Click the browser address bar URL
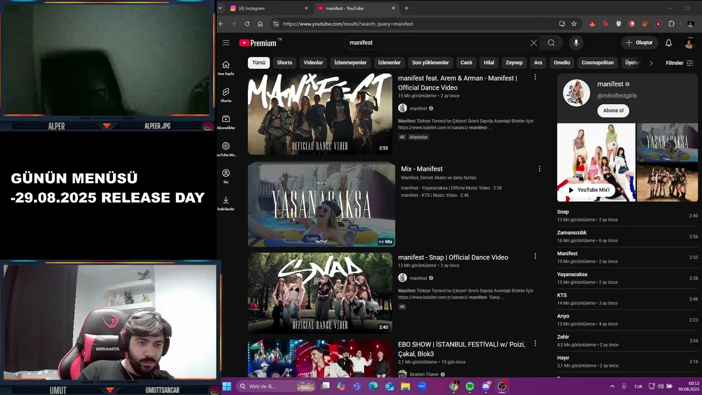This screenshot has width=702, height=395. 348,24
